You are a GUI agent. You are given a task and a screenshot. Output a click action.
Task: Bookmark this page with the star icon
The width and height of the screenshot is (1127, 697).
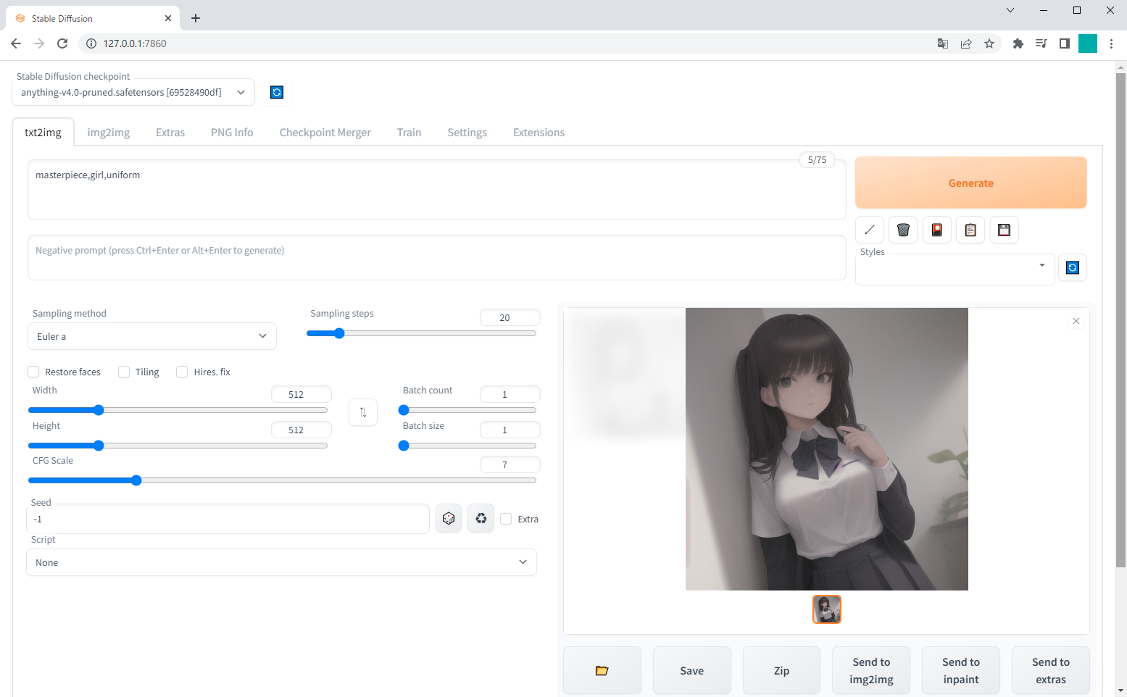989,43
